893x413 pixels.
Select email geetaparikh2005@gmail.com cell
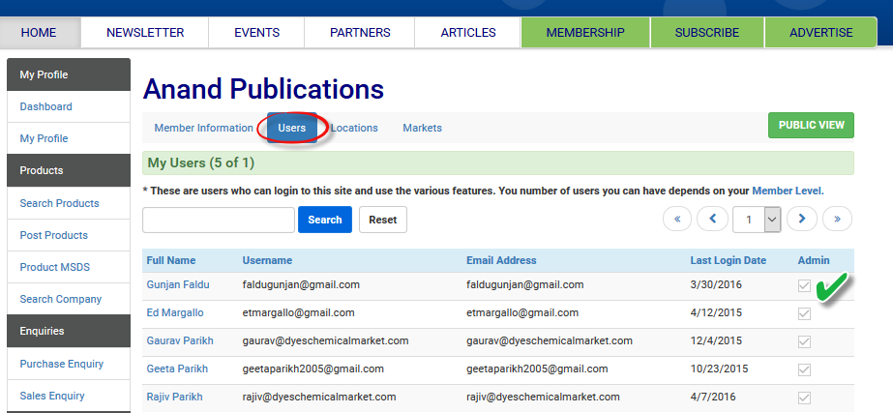537,369
